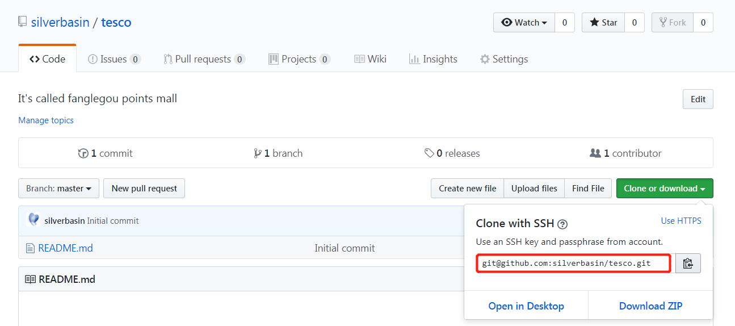Click the New pull request button
The width and height of the screenshot is (735, 326).
[144, 189]
